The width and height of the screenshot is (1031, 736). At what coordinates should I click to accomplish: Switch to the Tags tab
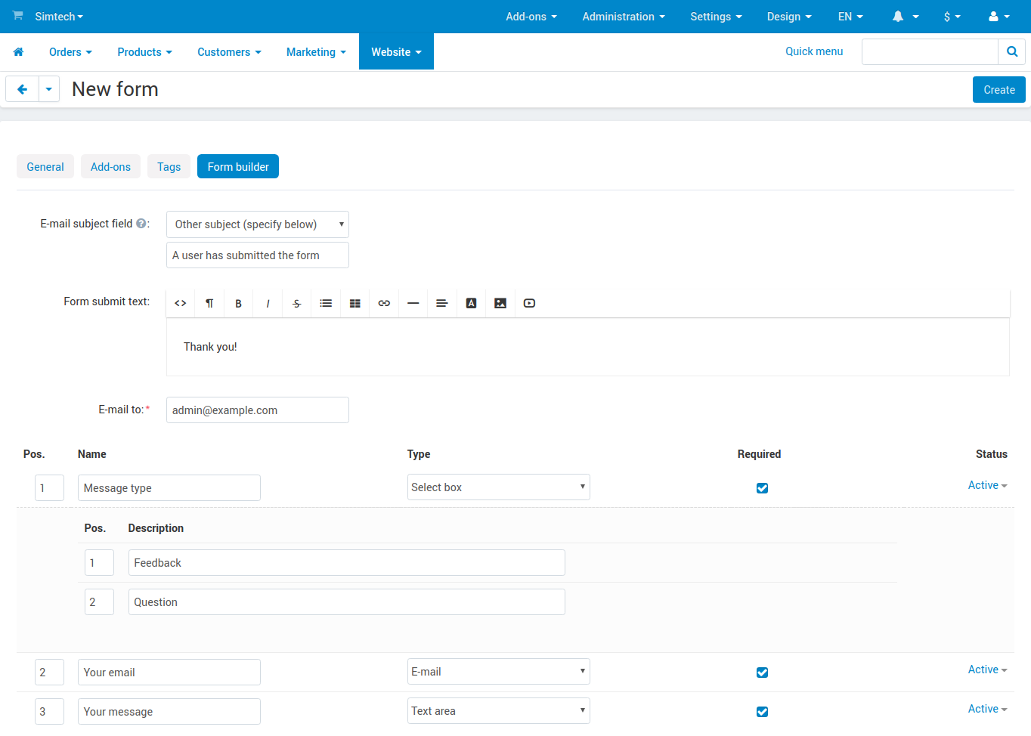click(169, 167)
